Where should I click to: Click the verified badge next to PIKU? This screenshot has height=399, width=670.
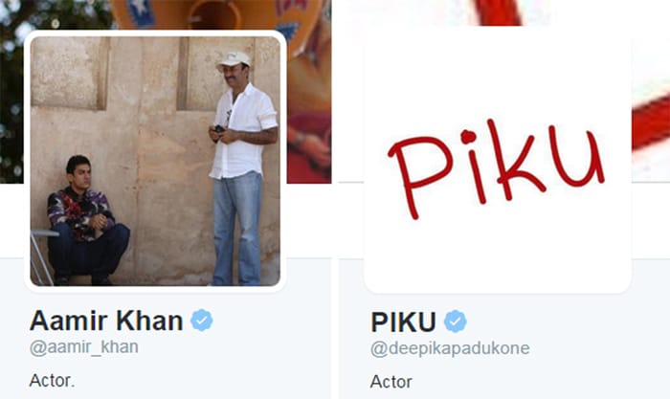pos(456,321)
